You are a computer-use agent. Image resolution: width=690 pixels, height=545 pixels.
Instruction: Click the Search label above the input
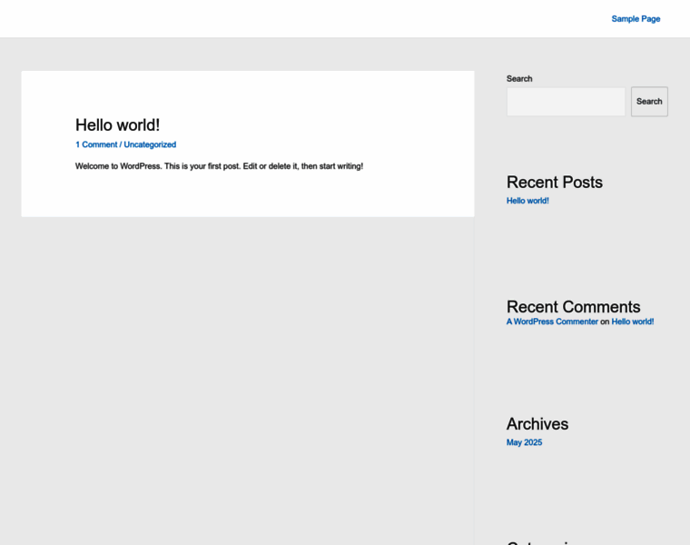coord(519,79)
